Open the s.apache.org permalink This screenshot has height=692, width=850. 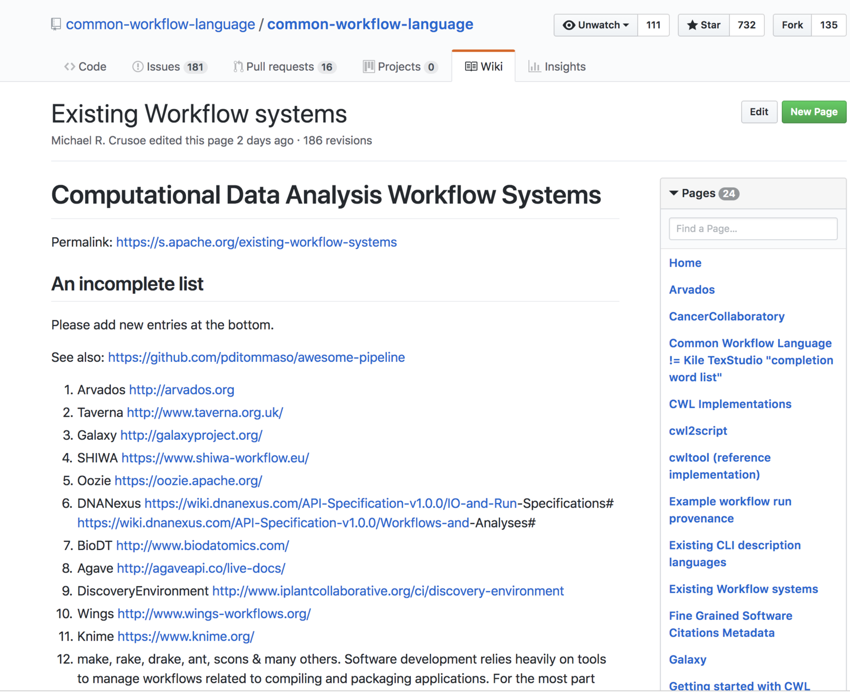(256, 242)
